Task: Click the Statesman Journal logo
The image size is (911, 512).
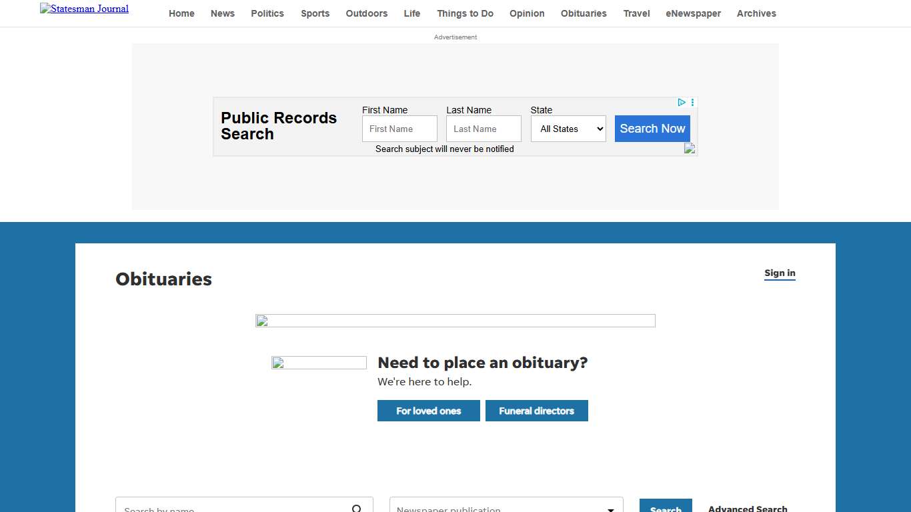Action: [x=84, y=9]
